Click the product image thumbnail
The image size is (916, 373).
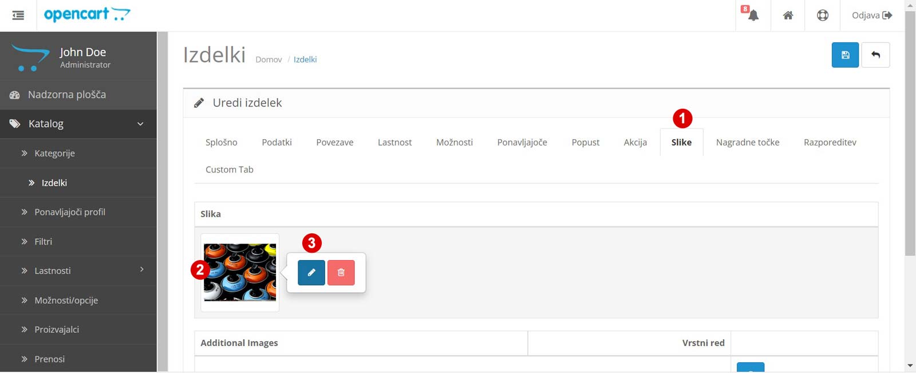[240, 273]
